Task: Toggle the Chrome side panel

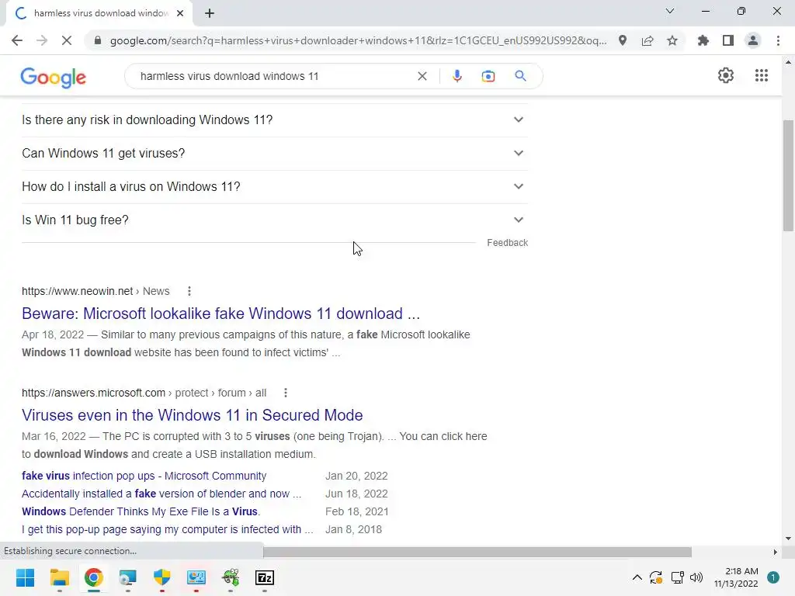Action: tap(728, 40)
